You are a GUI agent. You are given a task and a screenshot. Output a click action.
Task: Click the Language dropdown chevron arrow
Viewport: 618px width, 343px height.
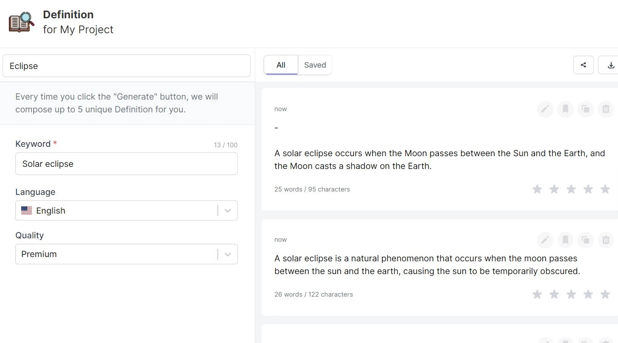[228, 211]
